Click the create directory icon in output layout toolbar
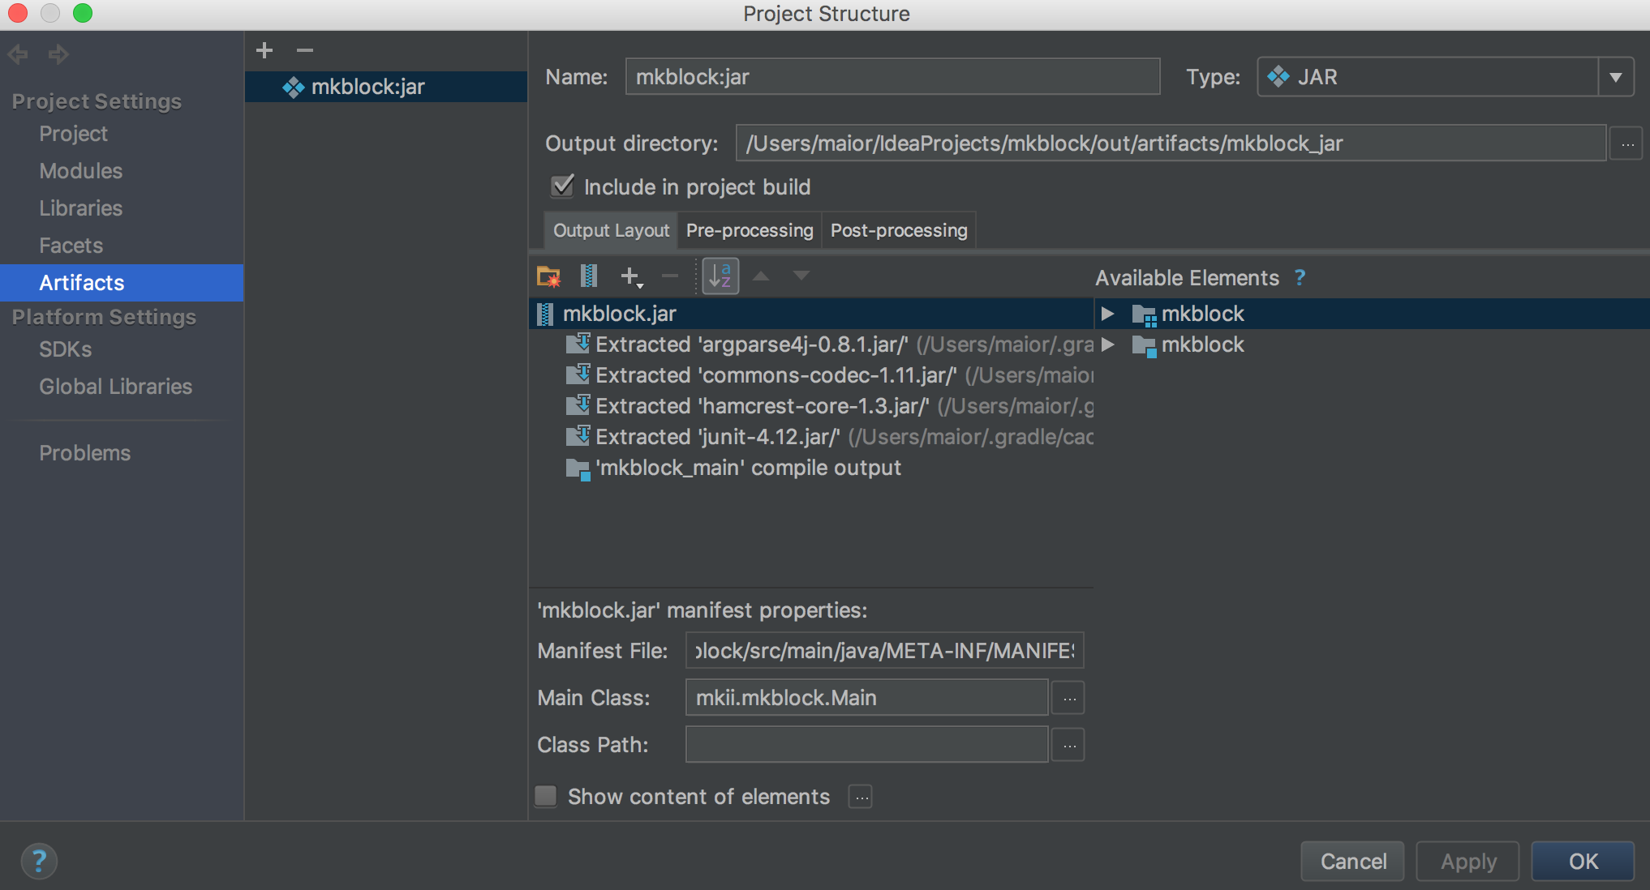Screen dimensions: 1650x890 549,276
